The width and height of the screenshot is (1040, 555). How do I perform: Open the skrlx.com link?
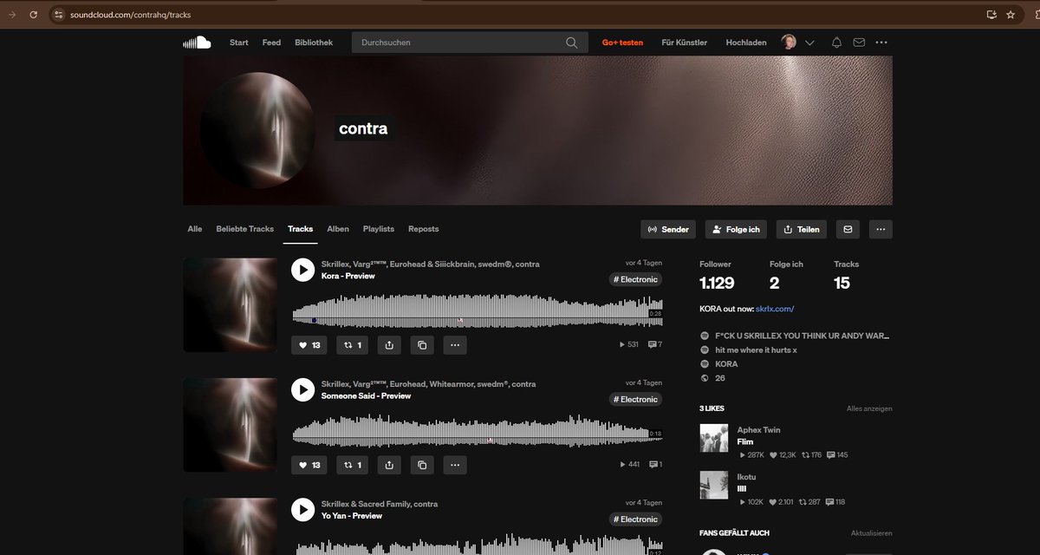pyautogui.click(x=775, y=309)
